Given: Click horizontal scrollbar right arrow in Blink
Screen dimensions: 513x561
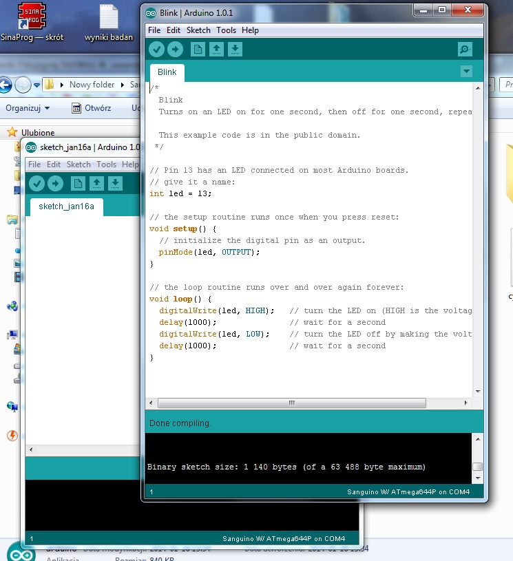Looking at the screenshot, I should [x=465, y=403].
